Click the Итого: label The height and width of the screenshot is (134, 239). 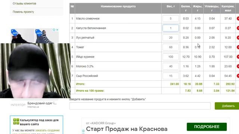point(81,84)
